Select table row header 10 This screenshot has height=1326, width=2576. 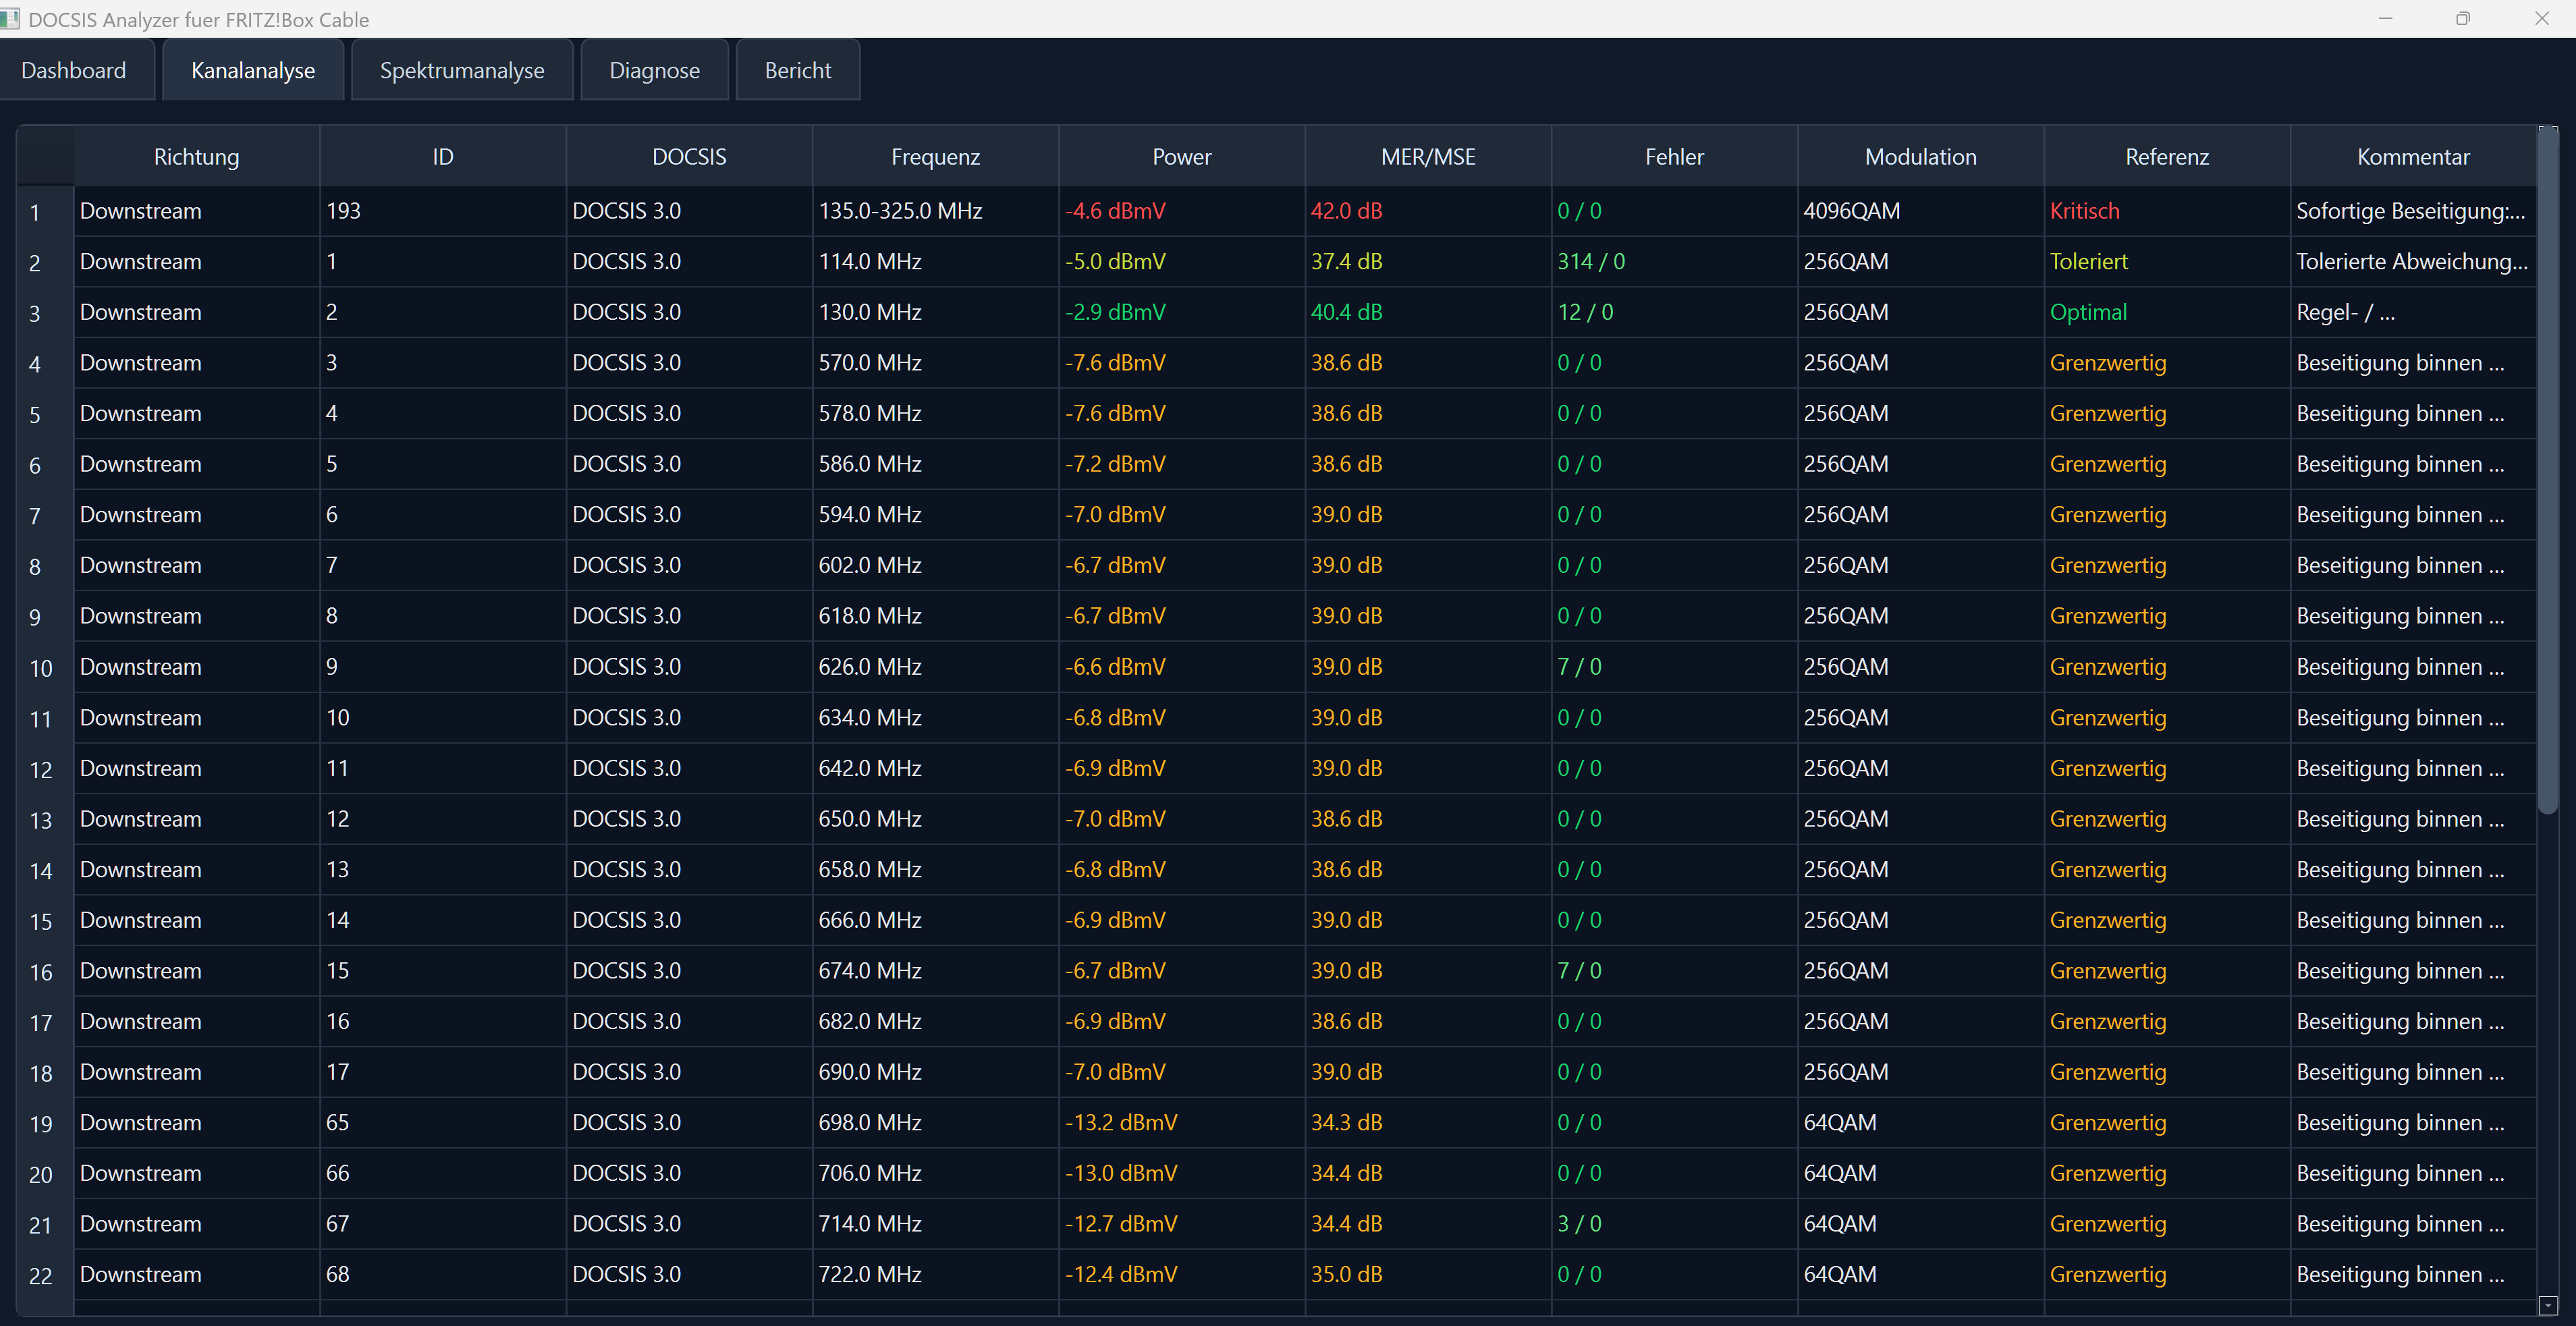(x=45, y=667)
